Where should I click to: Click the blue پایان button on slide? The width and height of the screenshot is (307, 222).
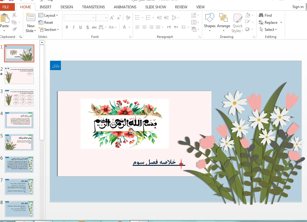pyautogui.click(x=55, y=65)
